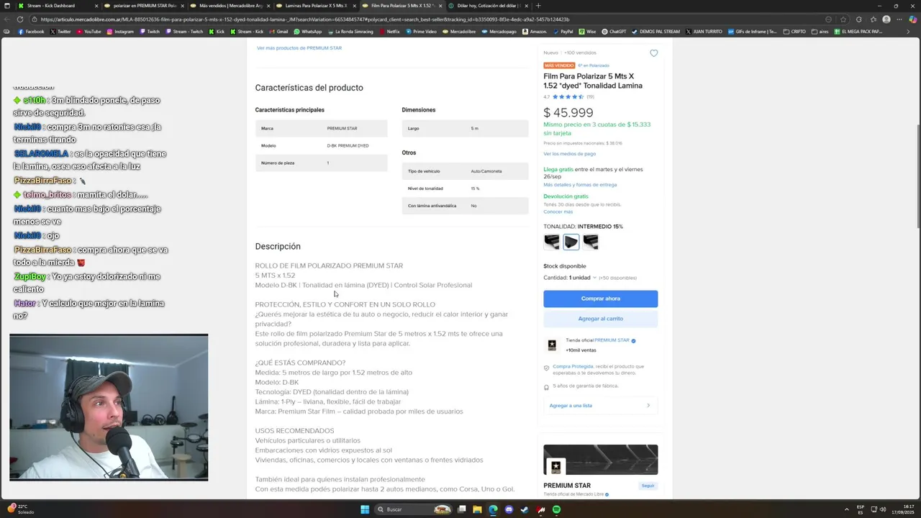Open File Explorer from taskbar

tap(477, 509)
